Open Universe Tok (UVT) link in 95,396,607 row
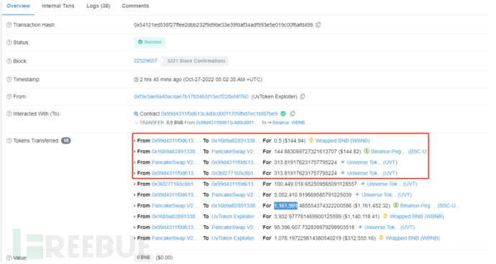 [390, 227]
